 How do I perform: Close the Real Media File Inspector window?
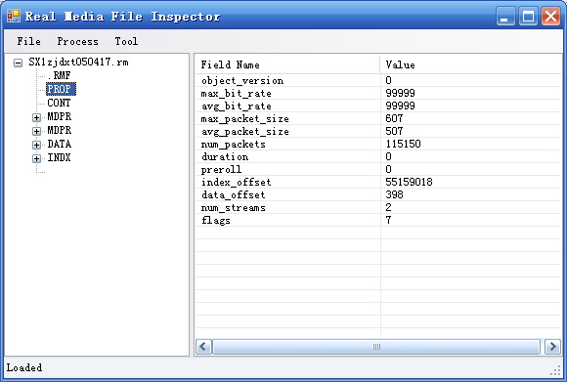(x=550, y=17)
